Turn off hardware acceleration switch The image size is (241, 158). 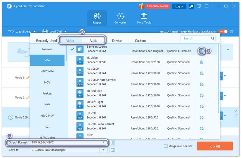pyautogui.click(x=223, y=31)
